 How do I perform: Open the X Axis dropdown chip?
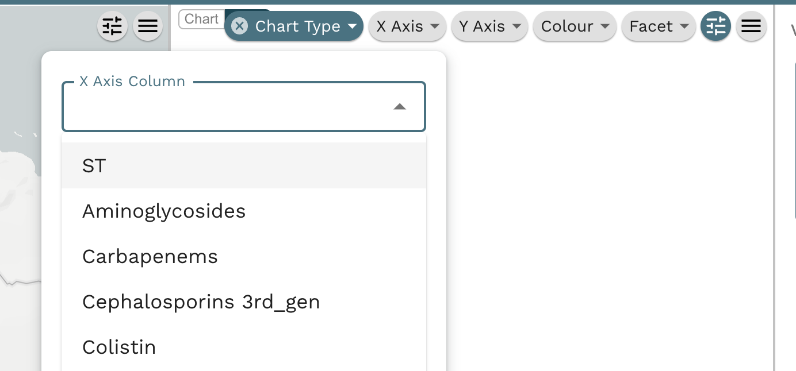[x=407, y=26]
